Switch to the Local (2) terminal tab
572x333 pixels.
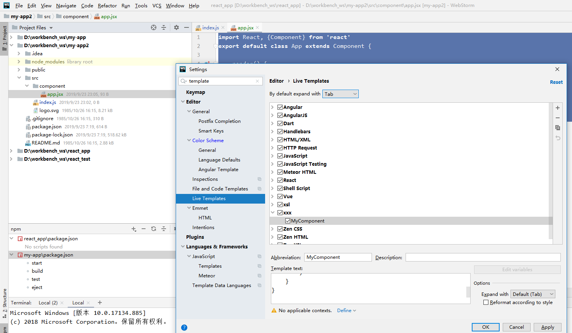click(x=48, y=303)
